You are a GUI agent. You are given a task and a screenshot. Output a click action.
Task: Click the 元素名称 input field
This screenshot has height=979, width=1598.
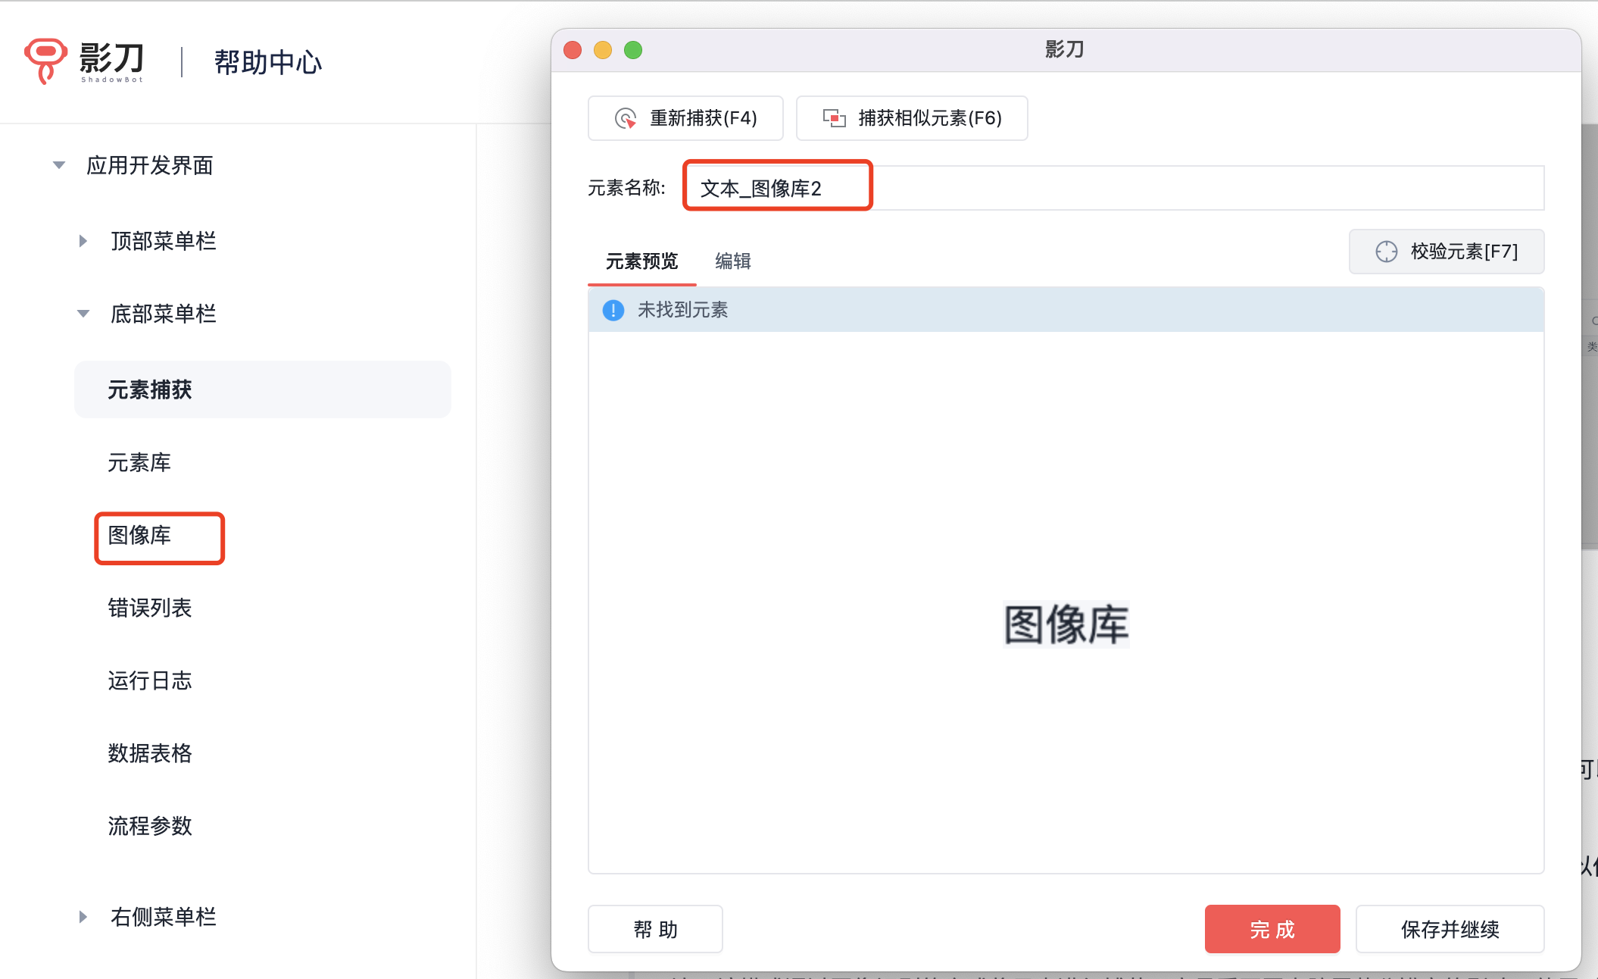[1113, 188]
